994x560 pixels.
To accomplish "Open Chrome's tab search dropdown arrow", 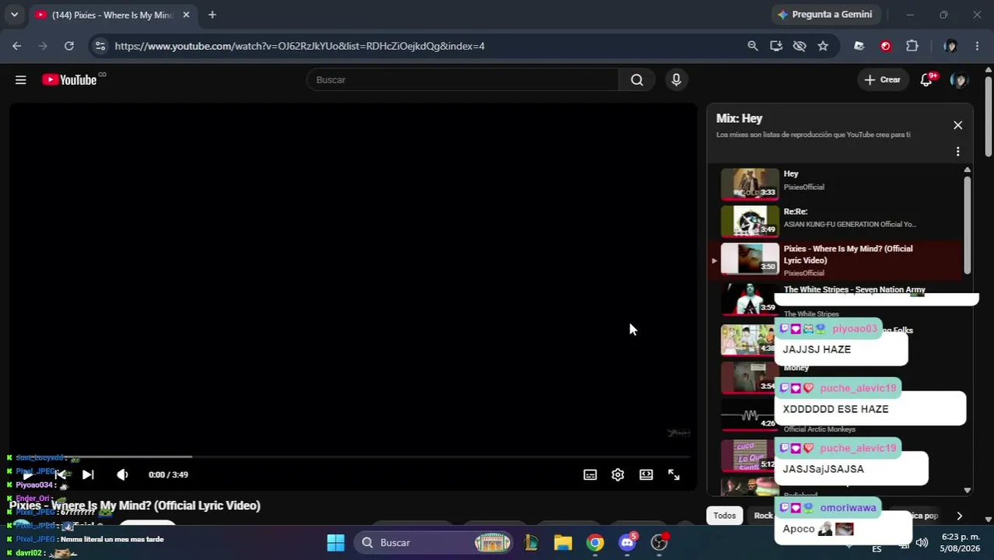I will click(14, 15).
